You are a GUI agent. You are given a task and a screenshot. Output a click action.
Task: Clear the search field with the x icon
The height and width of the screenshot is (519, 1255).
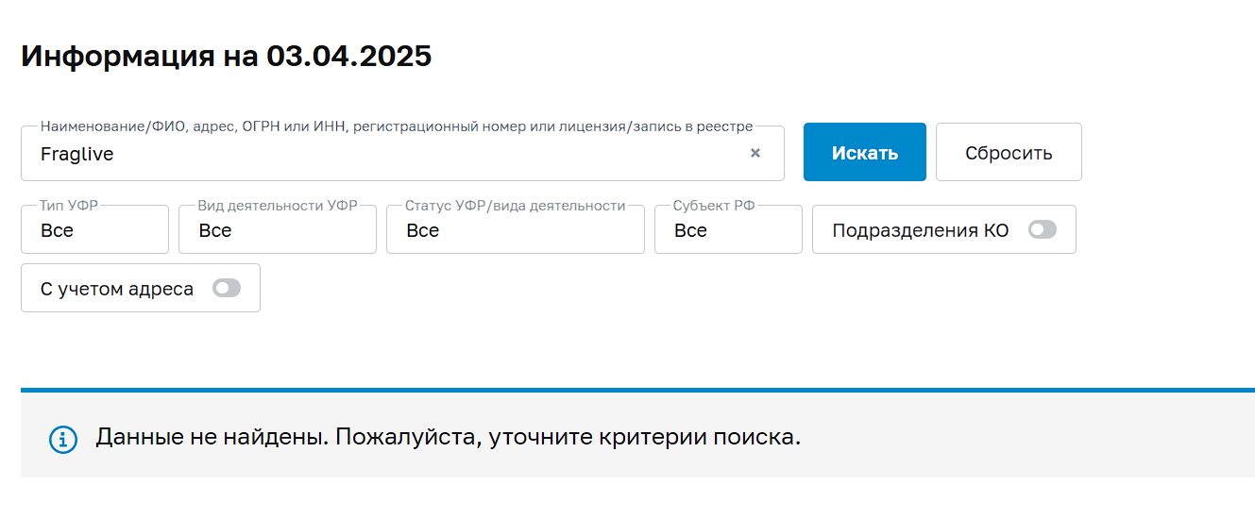point(755,154)
